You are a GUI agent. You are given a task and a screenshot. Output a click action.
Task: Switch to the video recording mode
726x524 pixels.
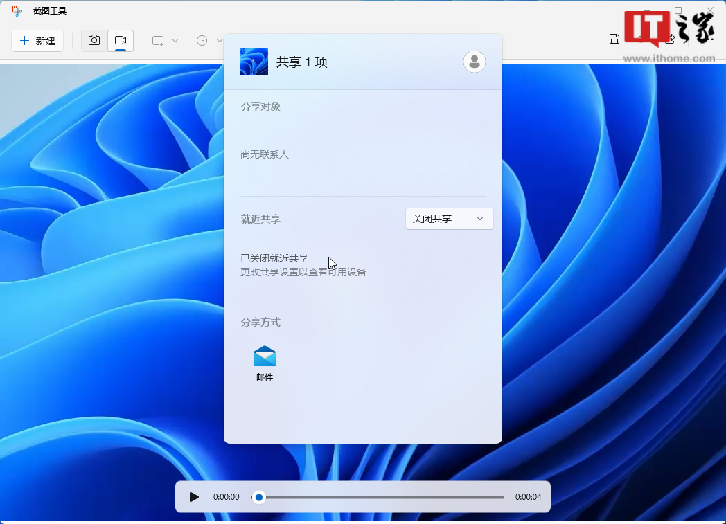121,41
